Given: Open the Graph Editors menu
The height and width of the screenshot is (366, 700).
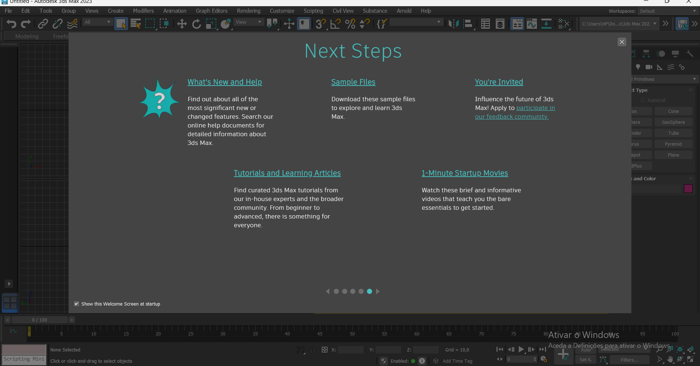Looking at the screenshot, I should tap(212, 11).
